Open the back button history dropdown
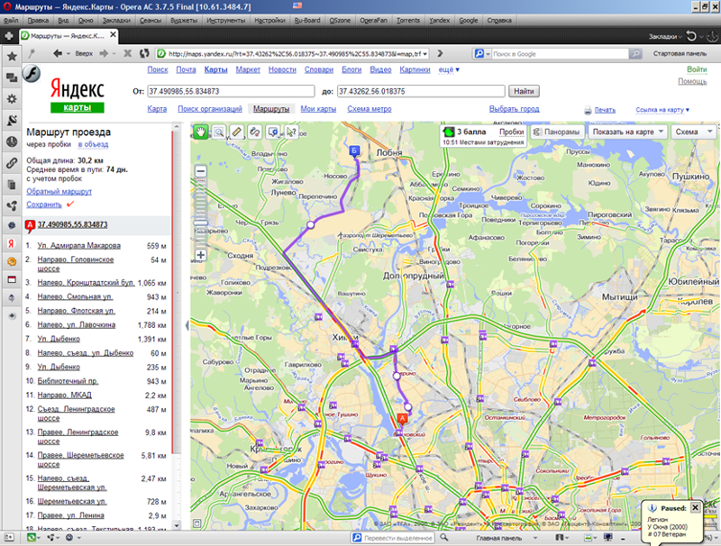721x546 pixels. point(68,54)
